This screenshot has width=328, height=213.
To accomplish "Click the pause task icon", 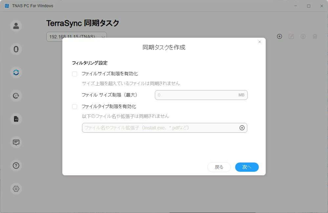I will pyautogui.click(x=303, y=36).
